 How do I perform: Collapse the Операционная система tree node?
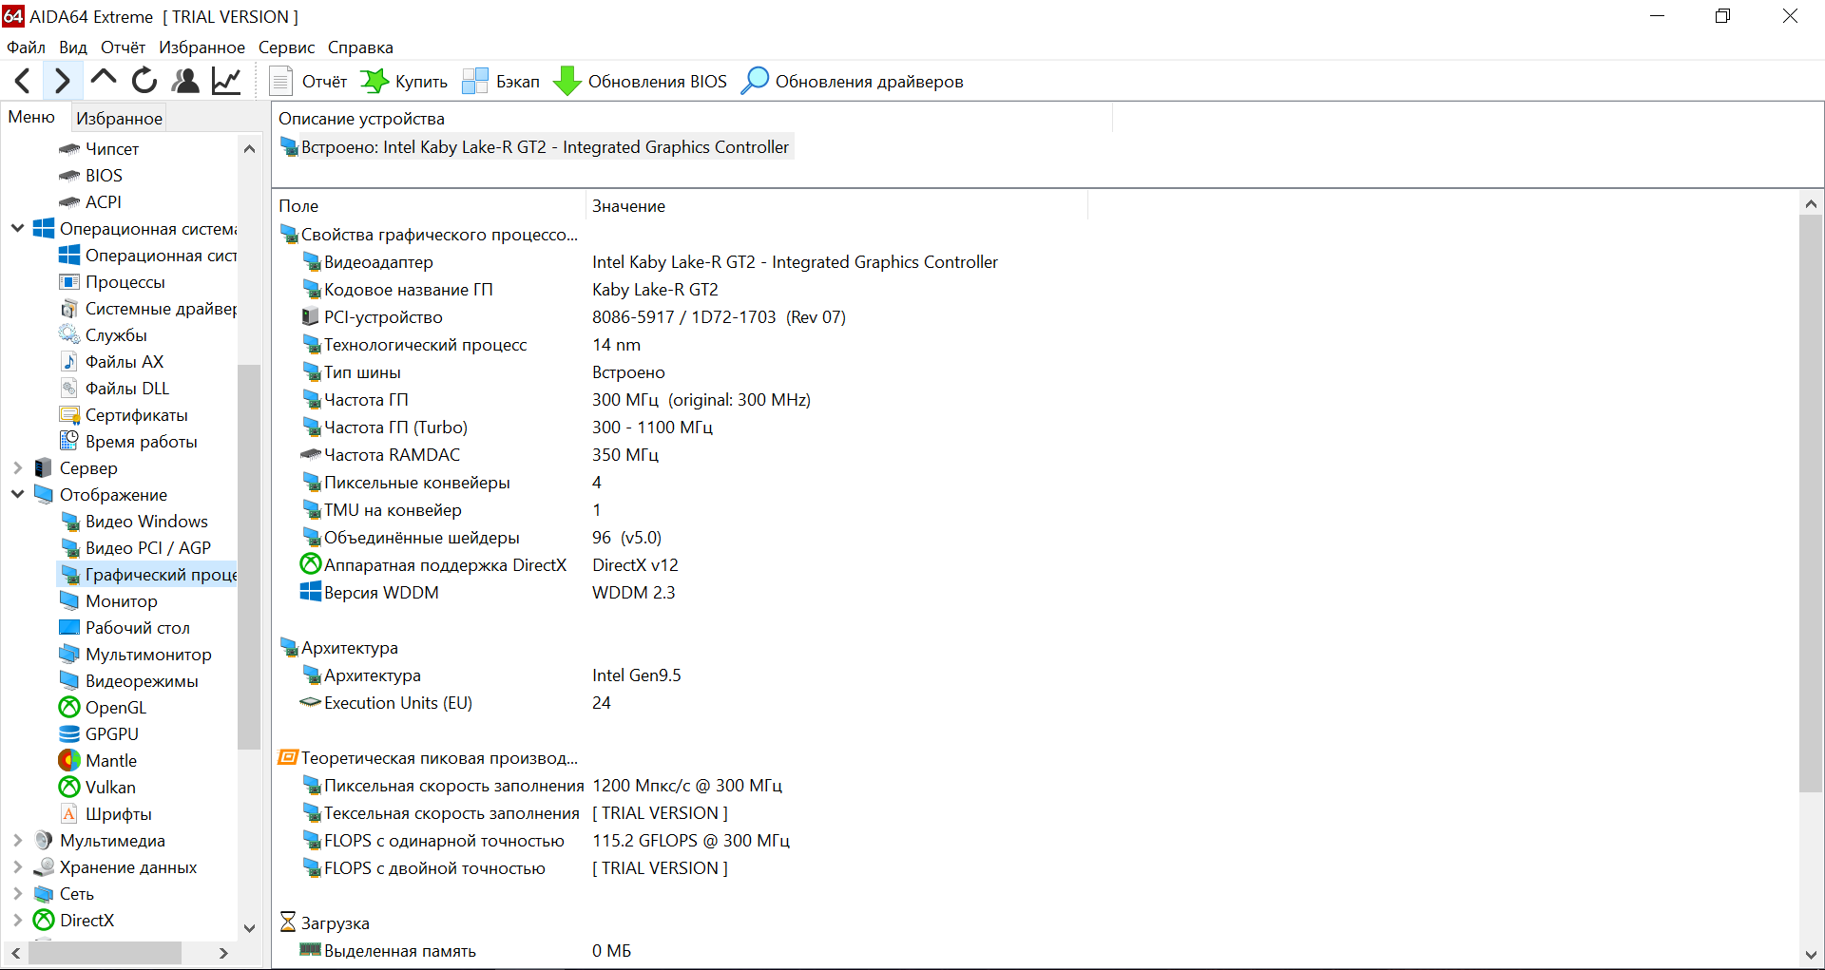(17, 228)
